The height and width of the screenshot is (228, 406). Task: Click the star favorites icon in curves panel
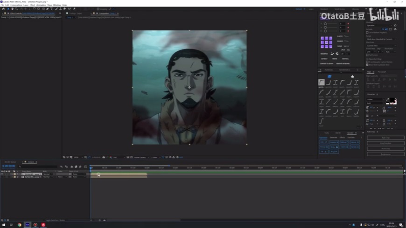tap(352, 76)
